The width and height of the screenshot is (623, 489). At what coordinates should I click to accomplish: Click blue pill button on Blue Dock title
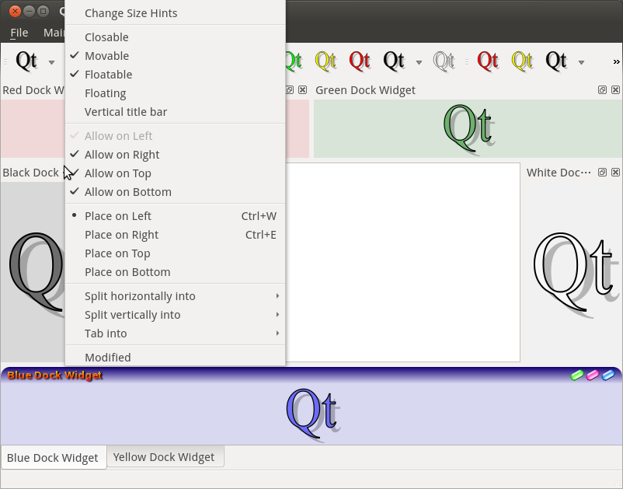(608, 375)
